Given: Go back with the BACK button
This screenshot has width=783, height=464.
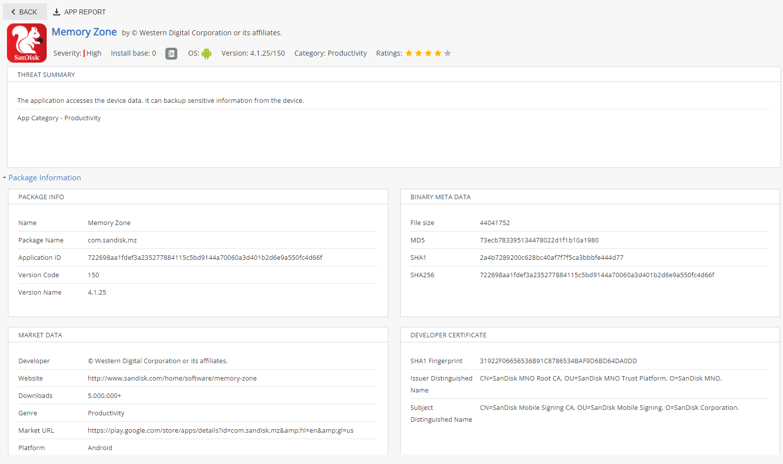Looking at the screenshot, I should pyautogui.click(x=25, y=12).
